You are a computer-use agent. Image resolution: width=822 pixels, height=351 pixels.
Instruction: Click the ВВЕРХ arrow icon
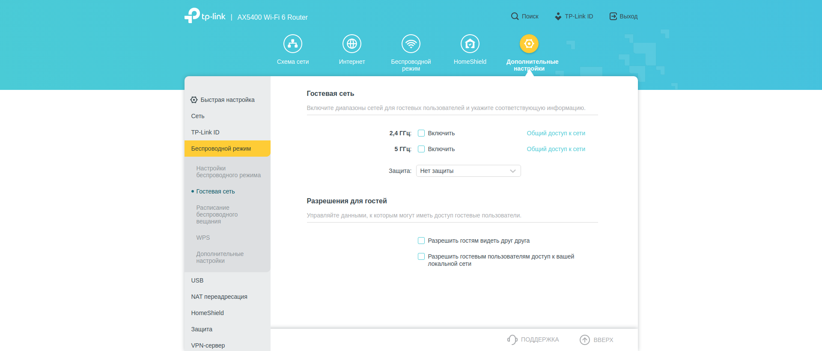click(x=585, y=339)
